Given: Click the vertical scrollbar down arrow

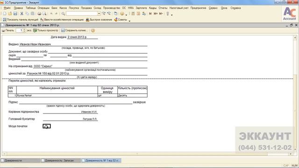Looking at the screenshot, I should pos(295,149).
